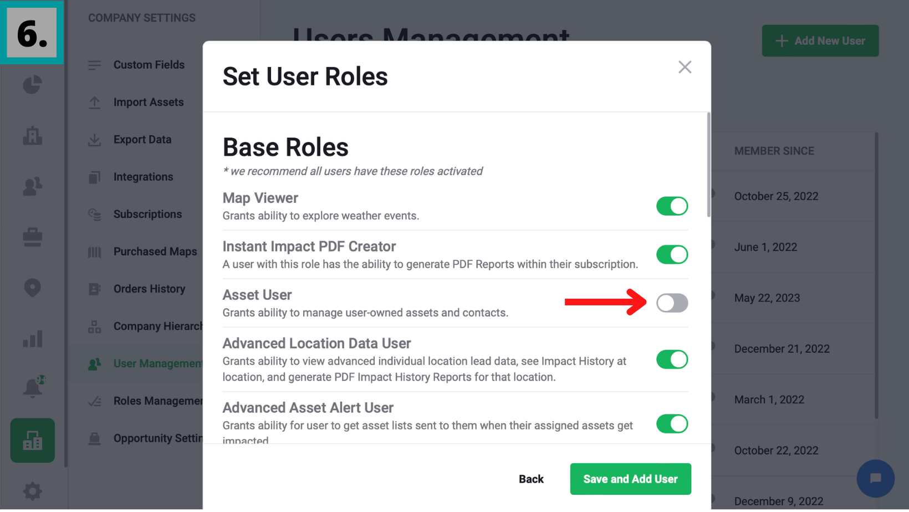This screenshot has height=512, width=909.
Task: Switch off Advanced Asset Alert User toggle
Action: pyautogui.click(x=672, y=424)
